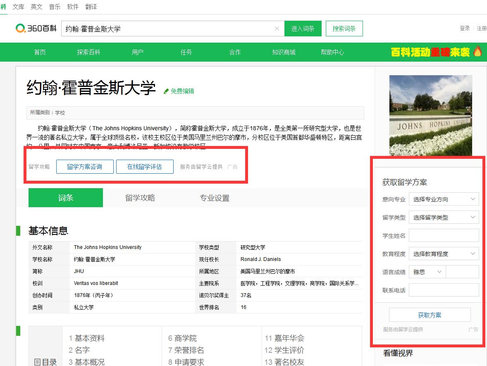Open 帮助中心 in navigation bar
Screen dimensions: 487x366
pyautogui.click(x=332, y=52)
